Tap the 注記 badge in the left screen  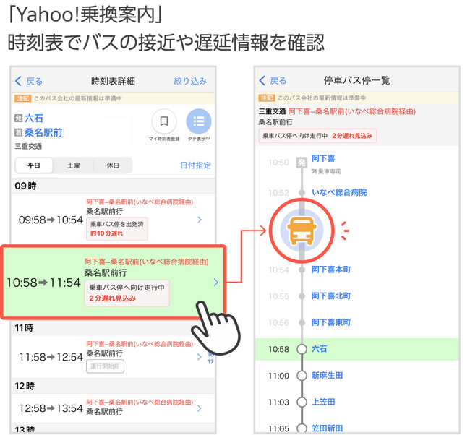(x=22, y=98)
